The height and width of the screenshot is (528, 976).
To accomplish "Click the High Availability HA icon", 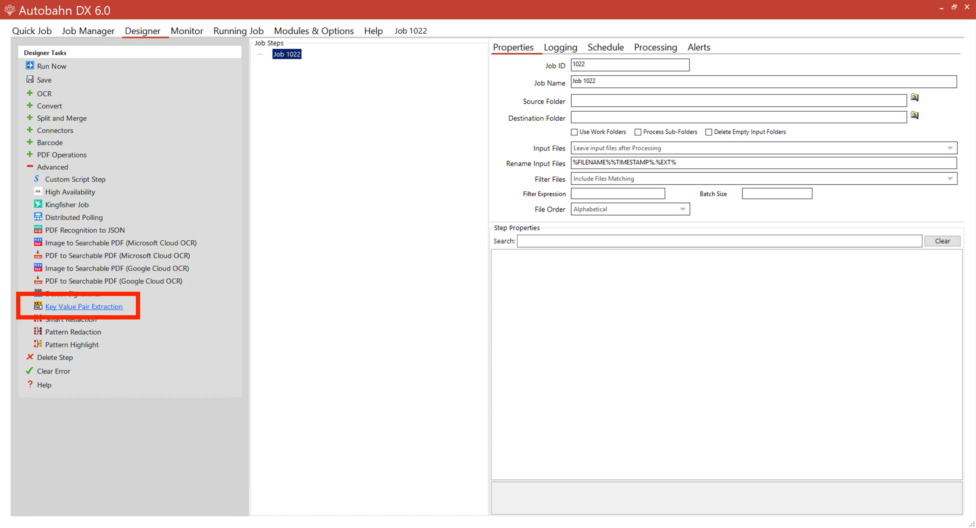I will pos(38,191).
